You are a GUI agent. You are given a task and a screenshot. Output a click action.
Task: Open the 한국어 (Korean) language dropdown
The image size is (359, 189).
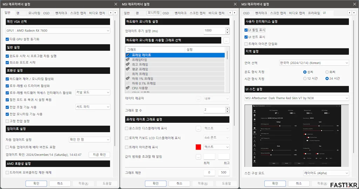(x=314, y=63)
